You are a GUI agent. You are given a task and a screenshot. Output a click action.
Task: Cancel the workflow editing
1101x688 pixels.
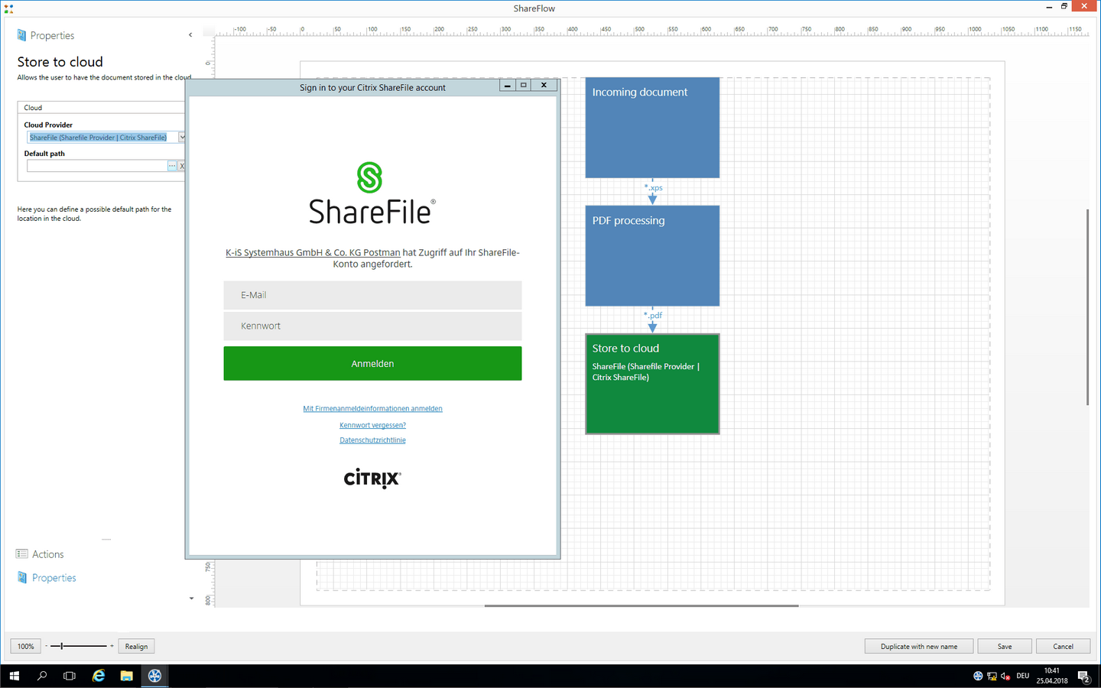(1063, 646)
